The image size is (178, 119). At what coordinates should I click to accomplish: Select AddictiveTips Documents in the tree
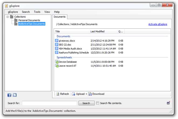(x=32, y=24)
